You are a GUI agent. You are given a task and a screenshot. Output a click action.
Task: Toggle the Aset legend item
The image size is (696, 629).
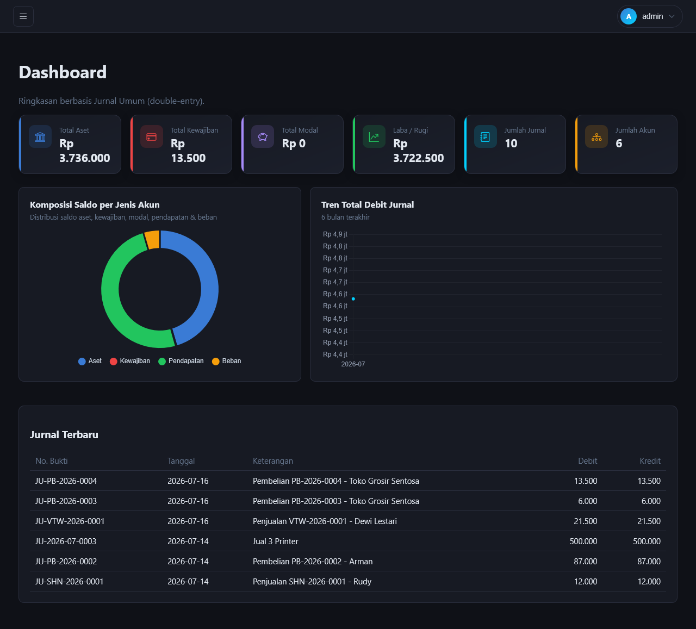pos(90,361)
